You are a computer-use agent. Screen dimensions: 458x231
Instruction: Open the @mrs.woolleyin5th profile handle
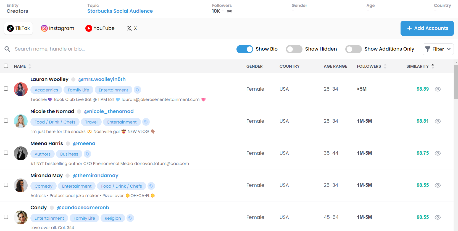pos(102,79)
